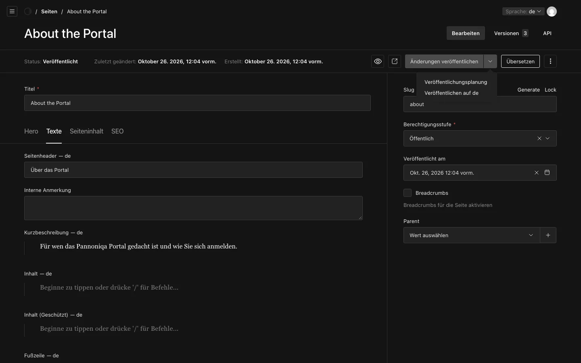Add a new Parent with plus icon
Viewport: 581px width, 363px height.
tap(548, 235)
